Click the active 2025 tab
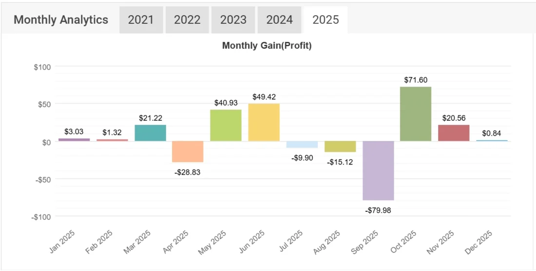This screenshot has height=271, width=536. pos(325,20)
